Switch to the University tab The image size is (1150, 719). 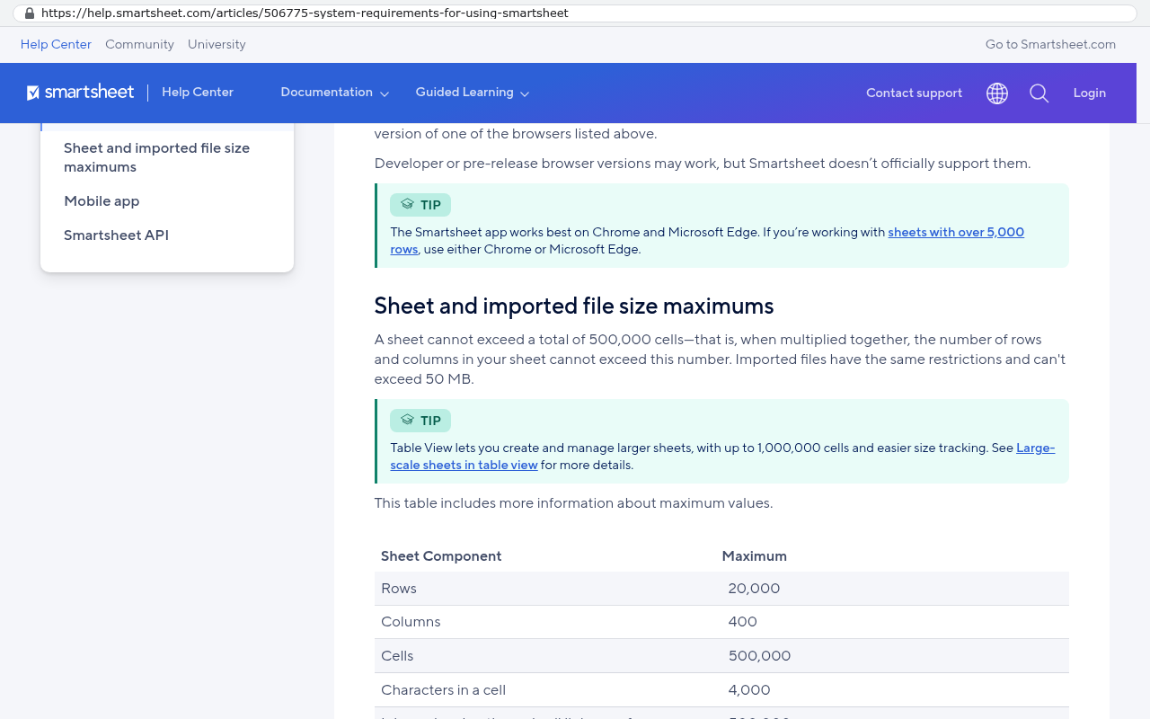point(217,44)
